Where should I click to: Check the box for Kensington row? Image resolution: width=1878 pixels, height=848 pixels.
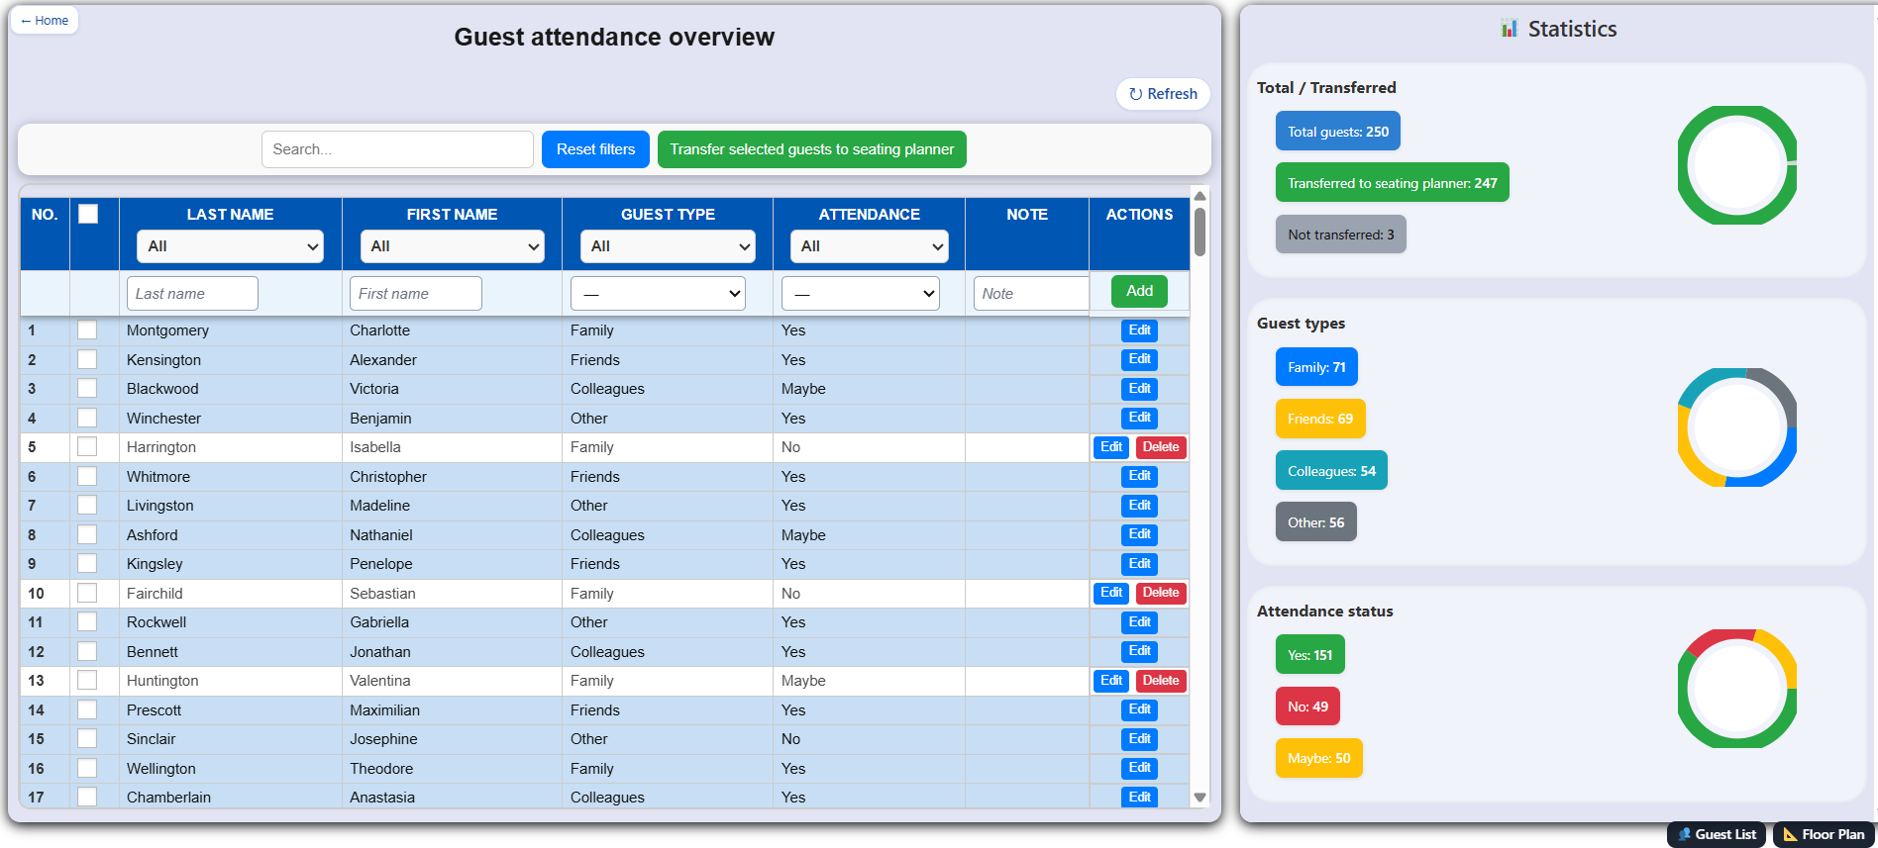click(x=87, y=359)
